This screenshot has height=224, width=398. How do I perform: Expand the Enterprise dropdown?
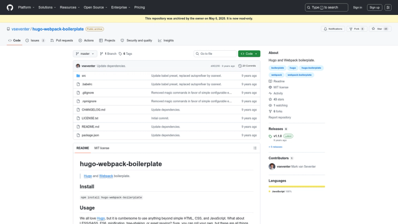coord(120,7)
